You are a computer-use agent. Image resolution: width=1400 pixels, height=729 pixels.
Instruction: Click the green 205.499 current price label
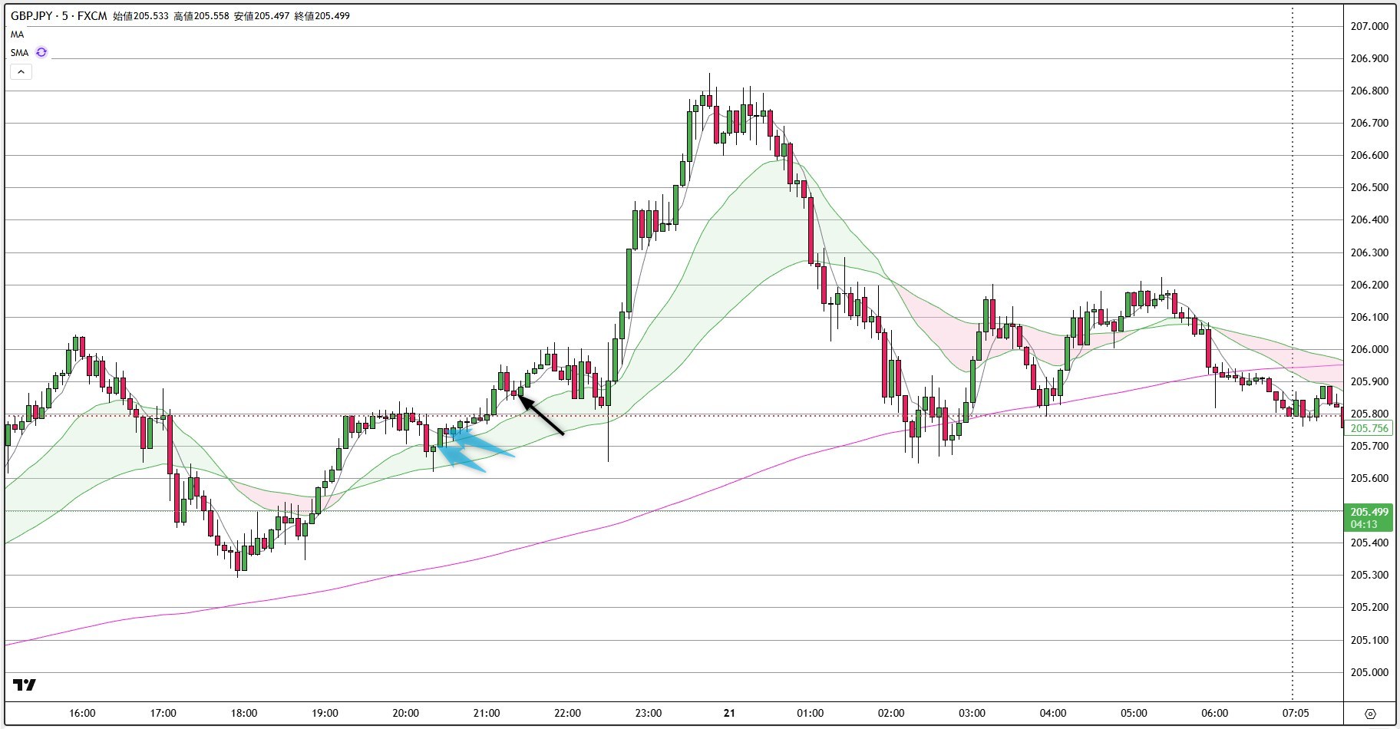(x=1369, y=512)
